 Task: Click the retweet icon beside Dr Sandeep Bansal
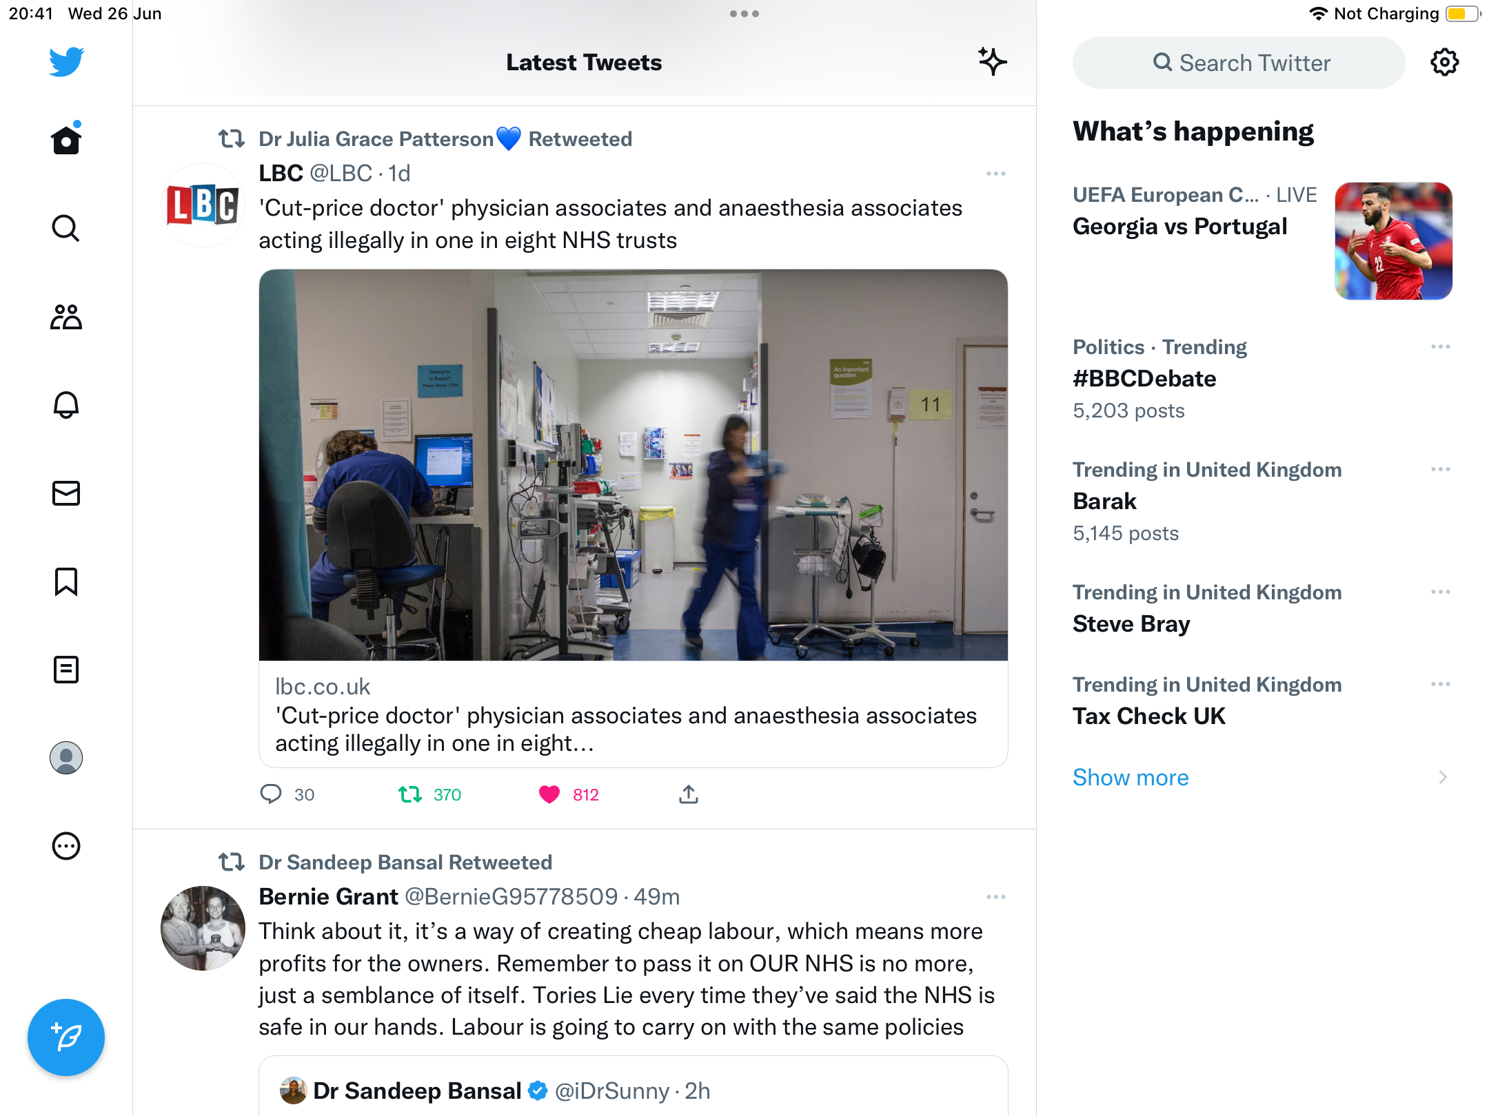point(232,862)
